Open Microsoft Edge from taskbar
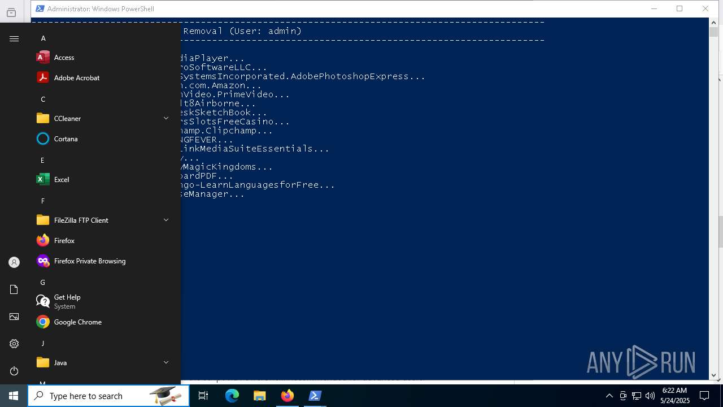Image resolution: width=723 pixels, height=407 pixels. click(232, 396)
